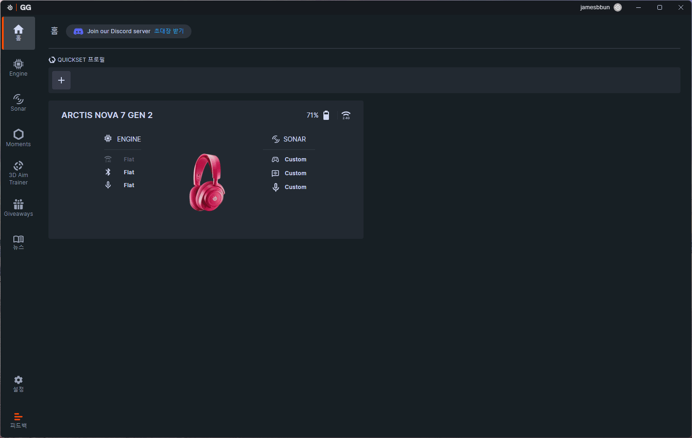The width and height of the screenshot is (692, 438).
Task: Click the 2.4G Flat preset icon
Action: point(108,159)
